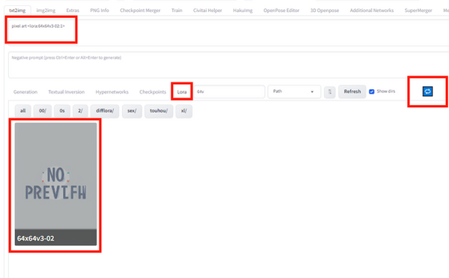The height and width of the screenshot is (278, 449).
Task: Go to the Additional Networks tab
Action: [x=372, y=10]
